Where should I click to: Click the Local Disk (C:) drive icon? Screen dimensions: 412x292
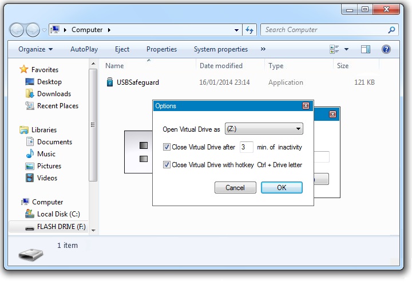point(30,214)
